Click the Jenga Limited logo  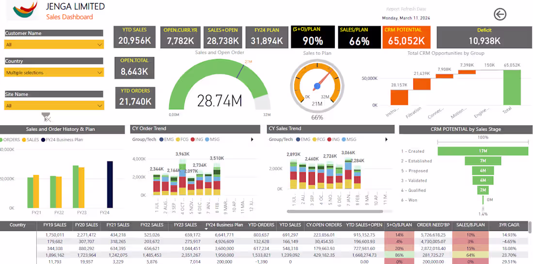[25, 11]
